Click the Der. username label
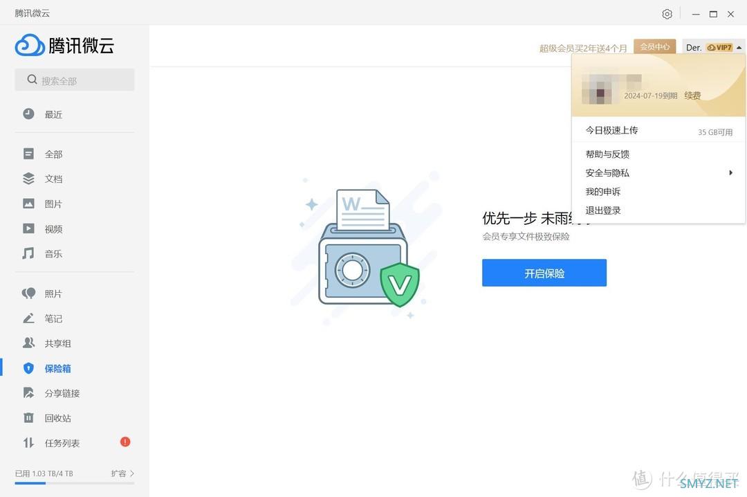 pos(694,48)
